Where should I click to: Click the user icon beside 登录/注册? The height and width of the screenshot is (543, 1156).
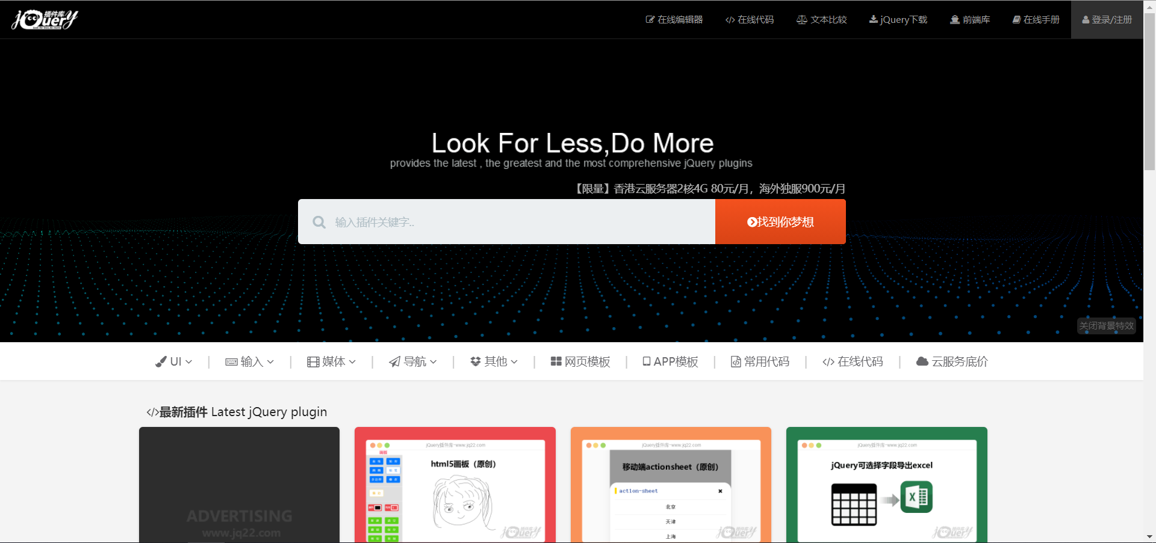(1086, 20)
